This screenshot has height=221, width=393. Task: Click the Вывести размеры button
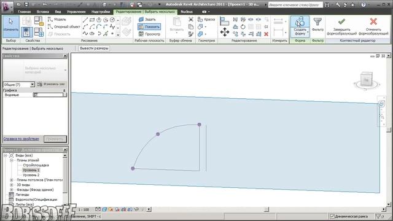click(x=94, y=48)
